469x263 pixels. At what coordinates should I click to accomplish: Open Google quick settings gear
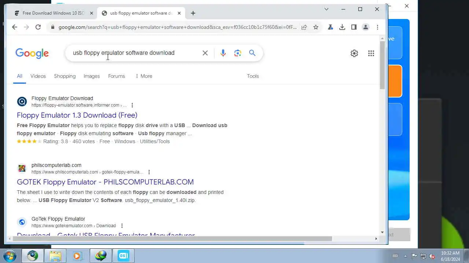pyautogui.click(x=354, y=53)
